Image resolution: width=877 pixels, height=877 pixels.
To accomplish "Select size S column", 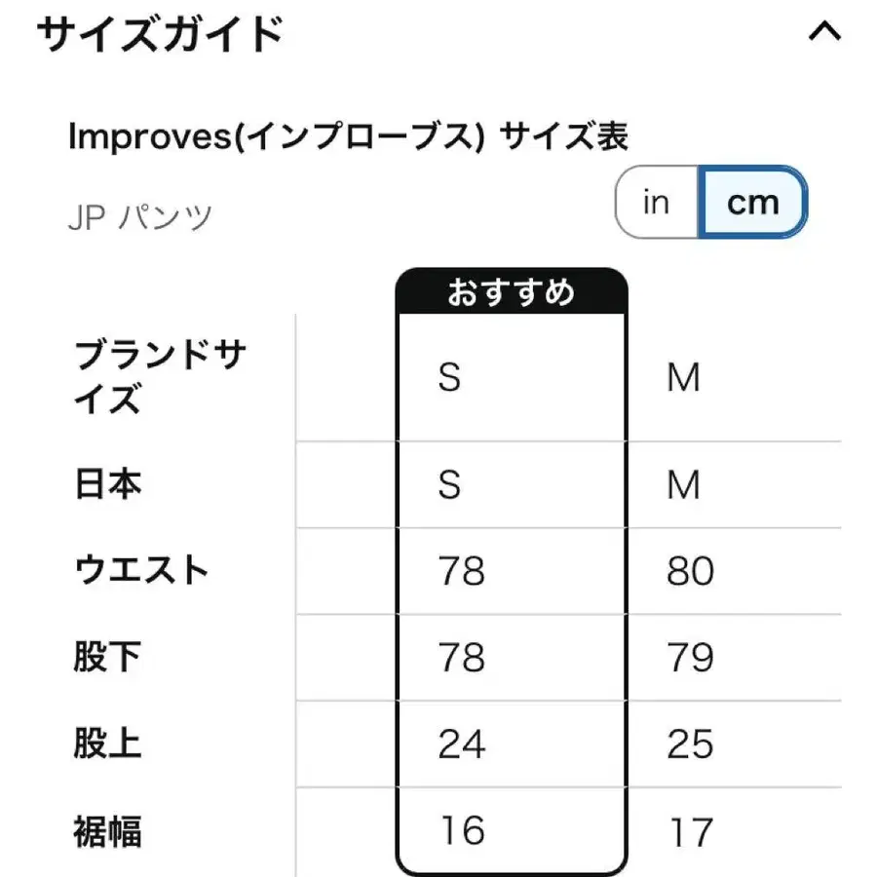I will [x=450, y=379].
